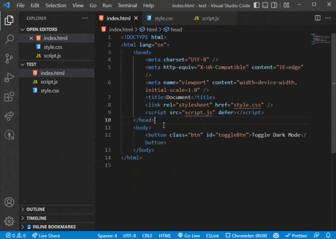The width and height of the screenshot is (336, 239).
Task: Close index.html in Open Editors list
Action: click(31, 38)
